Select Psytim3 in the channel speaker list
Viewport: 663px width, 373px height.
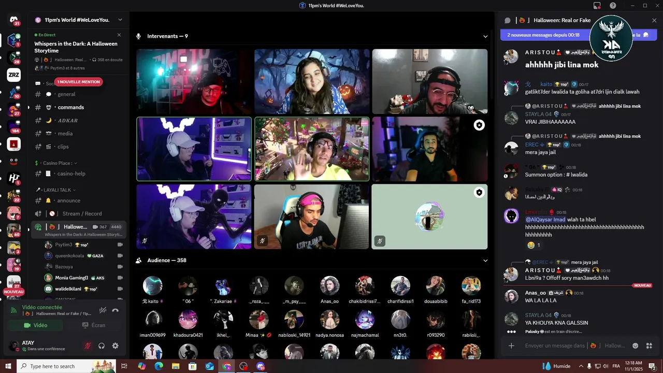[x=83, y=245]
